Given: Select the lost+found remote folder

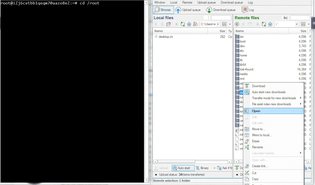Looking at the screenshot, I should point(246,69).
